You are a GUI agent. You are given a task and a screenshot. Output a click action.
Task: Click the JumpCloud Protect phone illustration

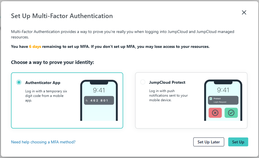(223, 100)
